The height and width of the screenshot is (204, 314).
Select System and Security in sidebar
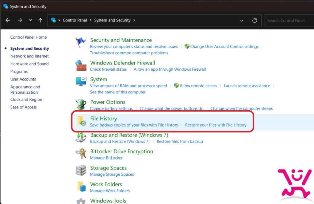tap(30, 48)
